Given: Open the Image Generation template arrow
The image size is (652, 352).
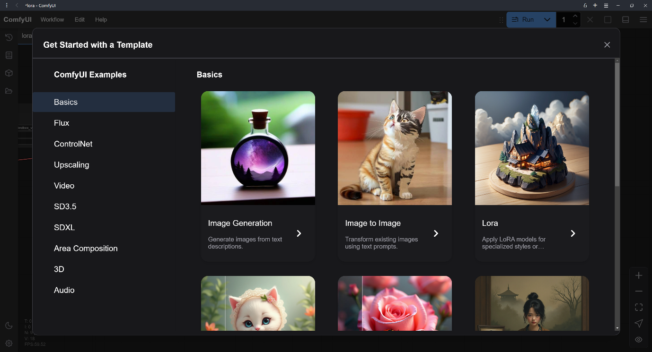Looking at the screenshot, I should point(299,233).
